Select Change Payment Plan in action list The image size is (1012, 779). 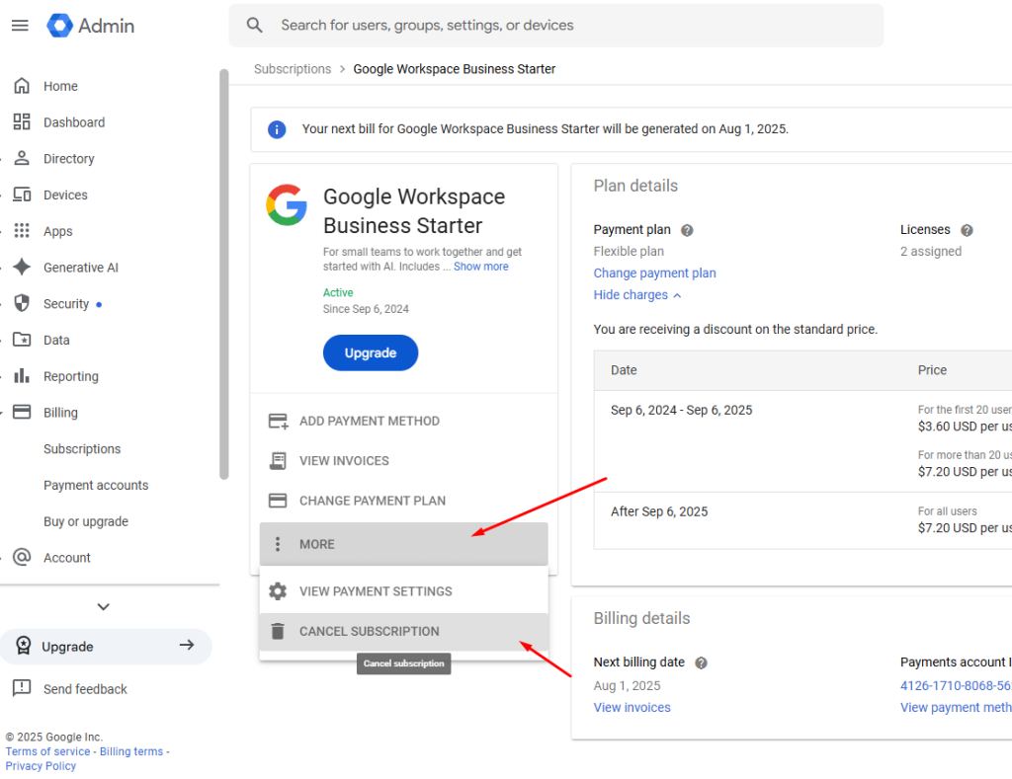(x=403, y=501)
